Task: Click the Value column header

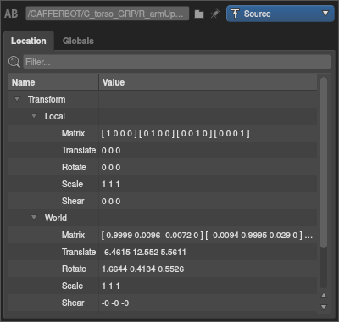Action: (208, 82)
